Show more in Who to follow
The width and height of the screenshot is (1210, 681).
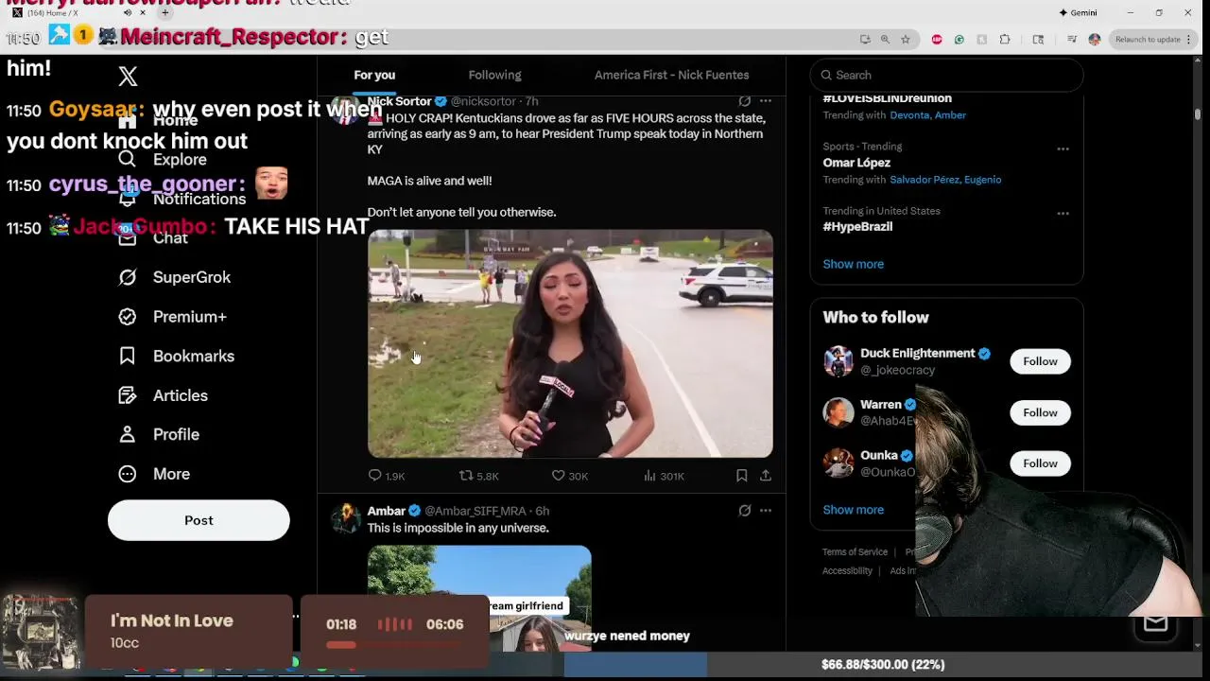(x=853, y=510)
